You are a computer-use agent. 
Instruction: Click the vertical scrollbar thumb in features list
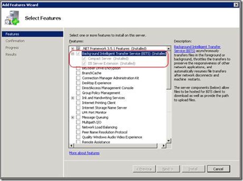coord(169,70)
